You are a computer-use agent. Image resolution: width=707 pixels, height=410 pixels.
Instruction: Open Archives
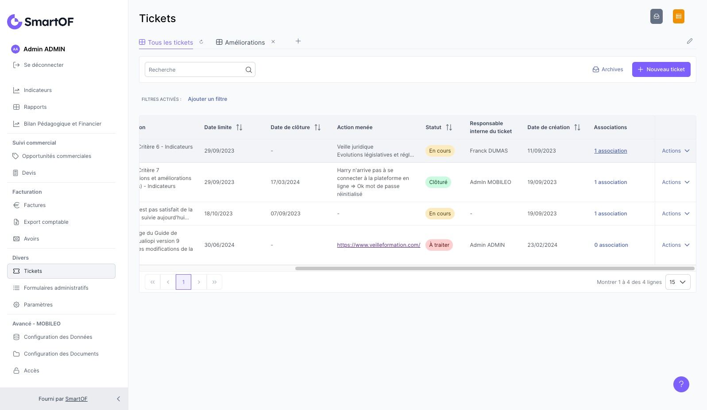pos(608,69)
